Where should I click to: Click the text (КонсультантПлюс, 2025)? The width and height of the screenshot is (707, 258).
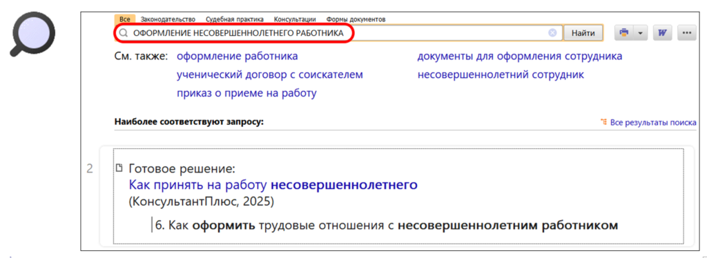pyautogui.click(x=201, y=201)
